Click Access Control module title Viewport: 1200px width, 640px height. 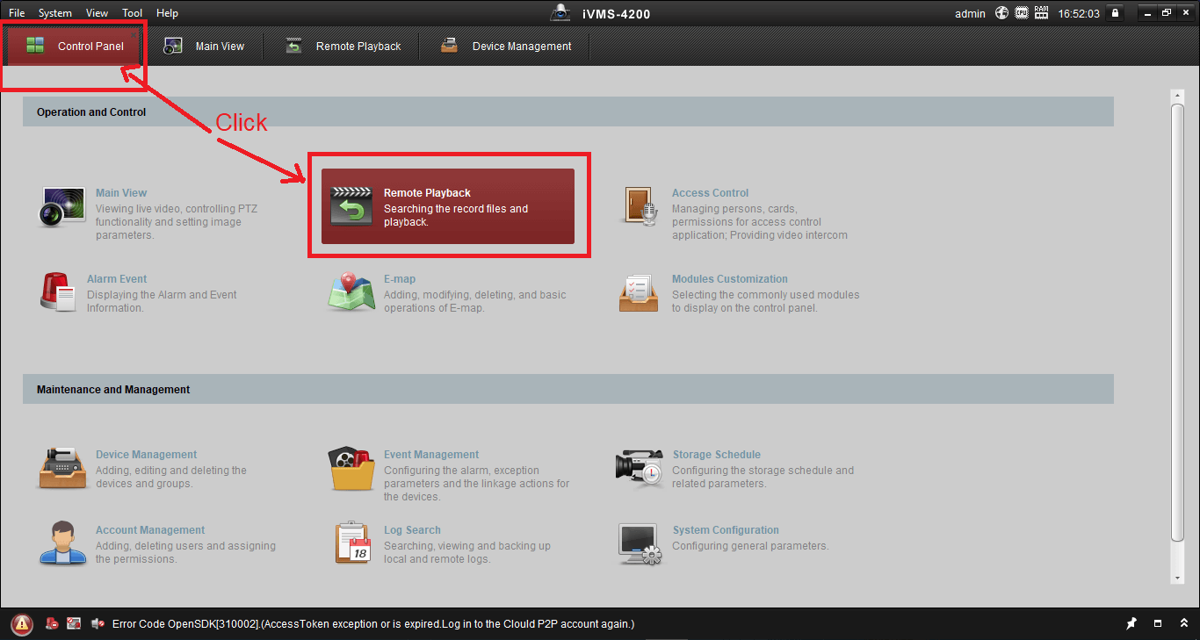[x=711, y=193]
